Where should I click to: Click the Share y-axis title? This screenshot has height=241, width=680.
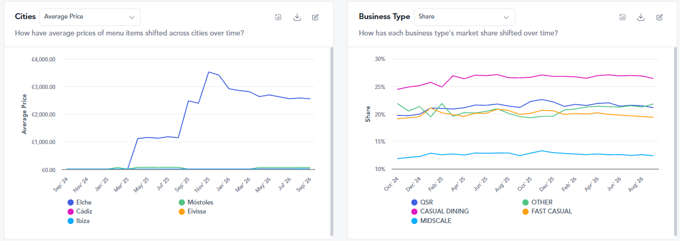tap(368, 114)
